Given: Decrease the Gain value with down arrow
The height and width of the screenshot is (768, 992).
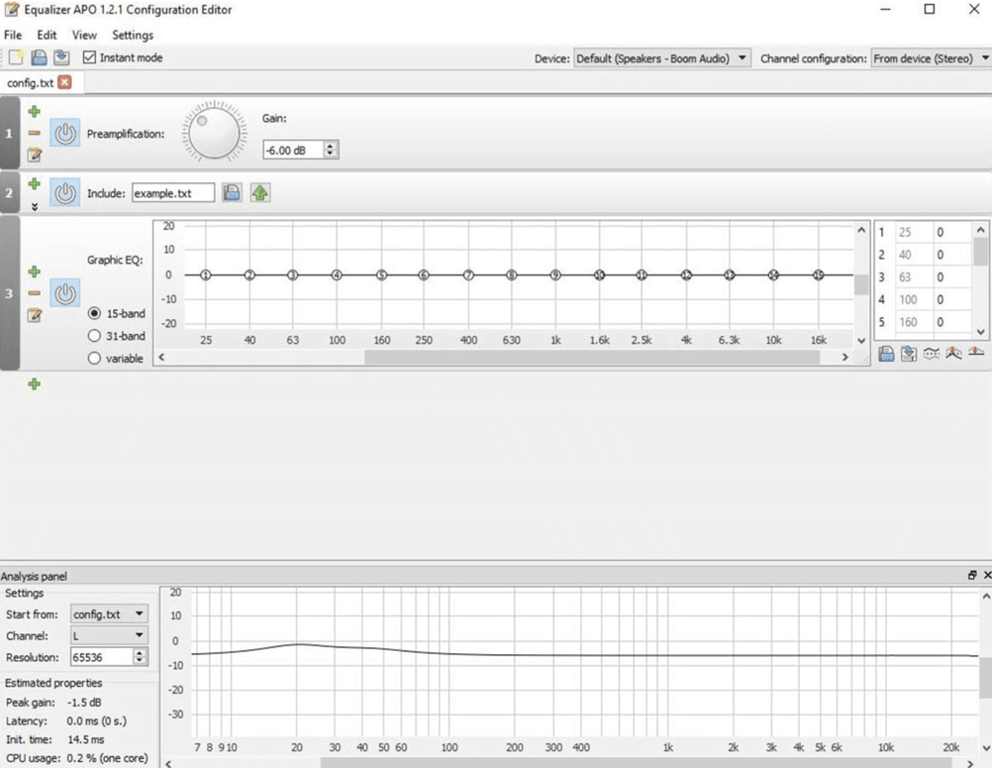Looking at the screenshot, I should 330,154.
